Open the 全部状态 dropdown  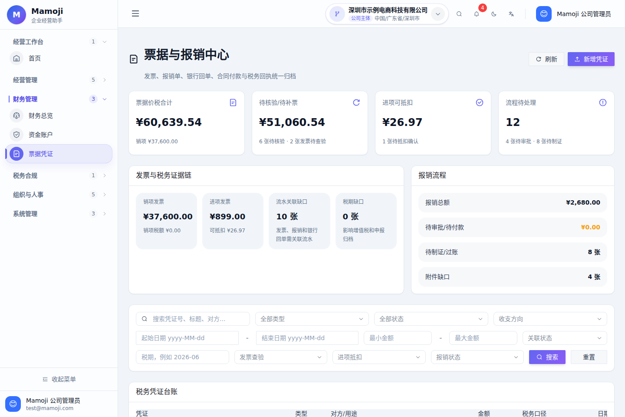click(431, 319)
